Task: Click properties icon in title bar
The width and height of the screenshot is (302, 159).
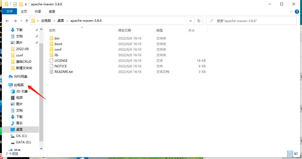Action: pos(15,4)
